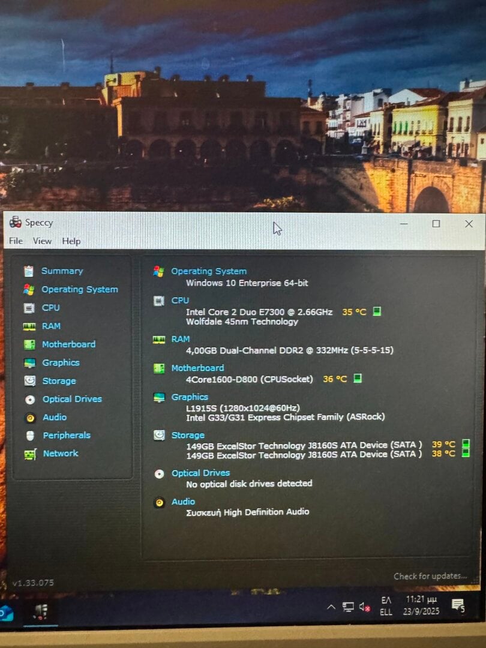Open Motherboard section in sidebar

pos(68,344)
